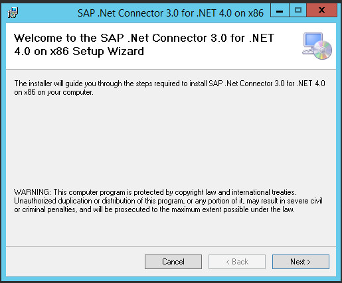Click the installer will guide you paragraph
This screenshot has width=342, height=283.
tap(169, 87)
